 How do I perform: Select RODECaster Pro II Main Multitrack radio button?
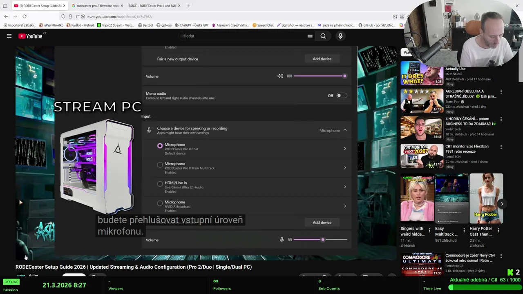160,165
